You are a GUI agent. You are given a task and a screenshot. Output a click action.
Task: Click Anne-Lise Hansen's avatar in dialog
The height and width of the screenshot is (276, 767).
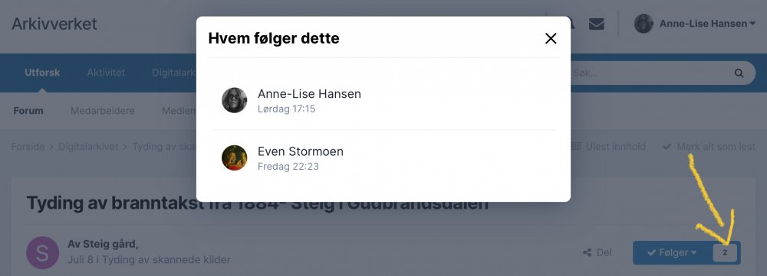pyautogui.click(x=234, y=100)
